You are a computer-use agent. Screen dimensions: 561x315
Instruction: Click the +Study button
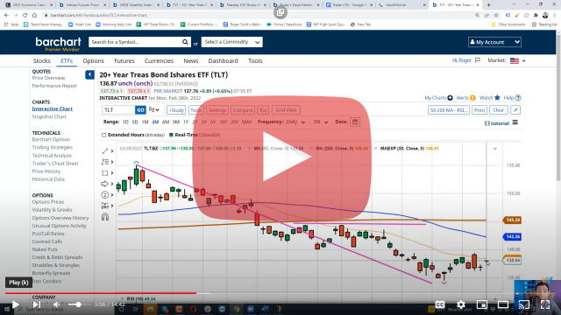pyautogui.click(x=176, y=110)
